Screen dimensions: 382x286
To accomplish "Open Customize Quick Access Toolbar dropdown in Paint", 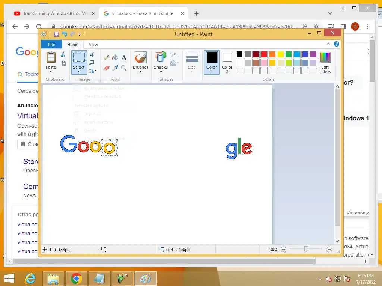I will pos(79,35).
